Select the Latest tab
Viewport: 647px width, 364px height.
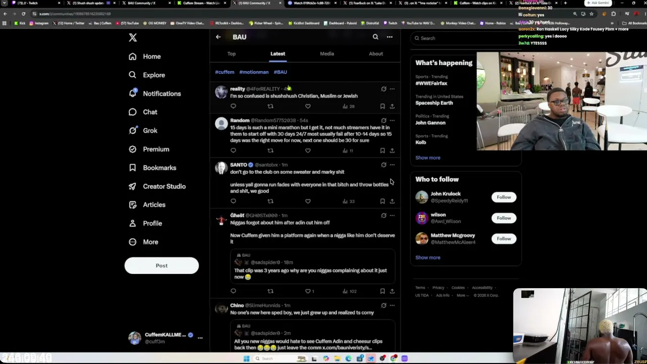pos(278,54)
